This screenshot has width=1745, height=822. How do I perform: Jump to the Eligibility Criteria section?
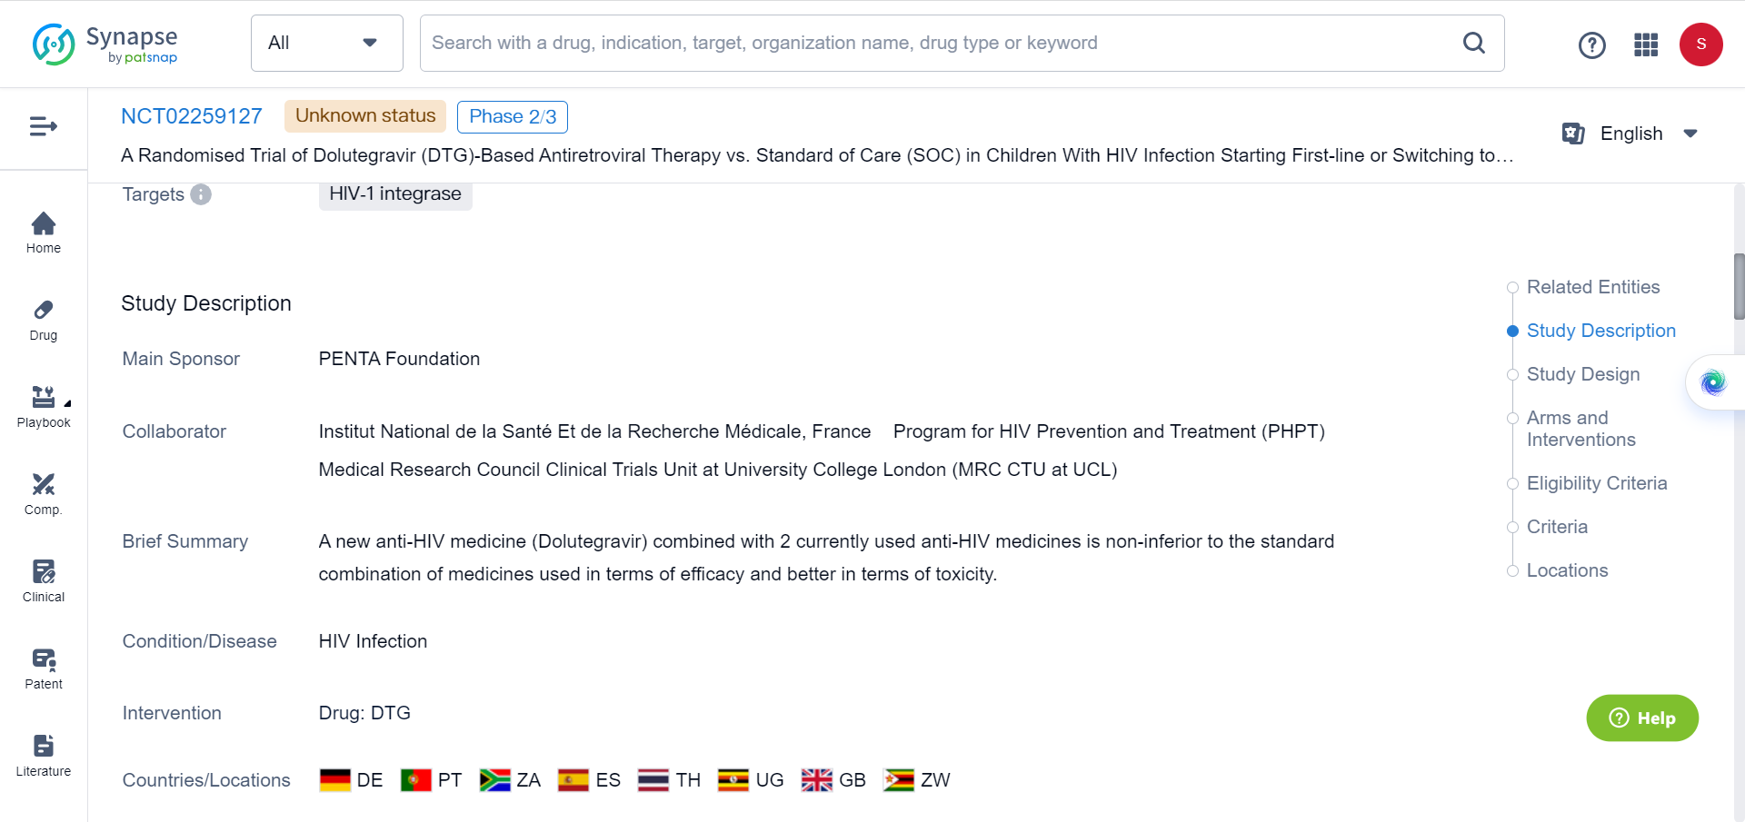(x=1596, y=483)
